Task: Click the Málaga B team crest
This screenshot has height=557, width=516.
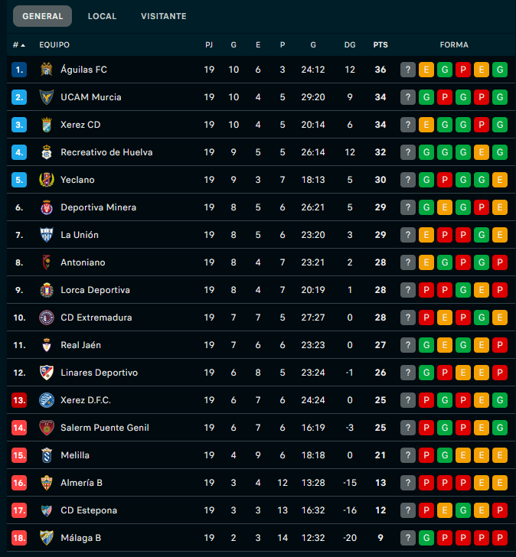Action: (x=46, y=538)
